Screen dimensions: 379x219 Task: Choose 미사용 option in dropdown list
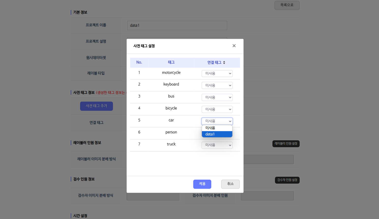217,128
